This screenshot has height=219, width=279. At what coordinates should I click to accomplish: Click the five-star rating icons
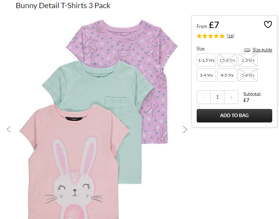211,36
